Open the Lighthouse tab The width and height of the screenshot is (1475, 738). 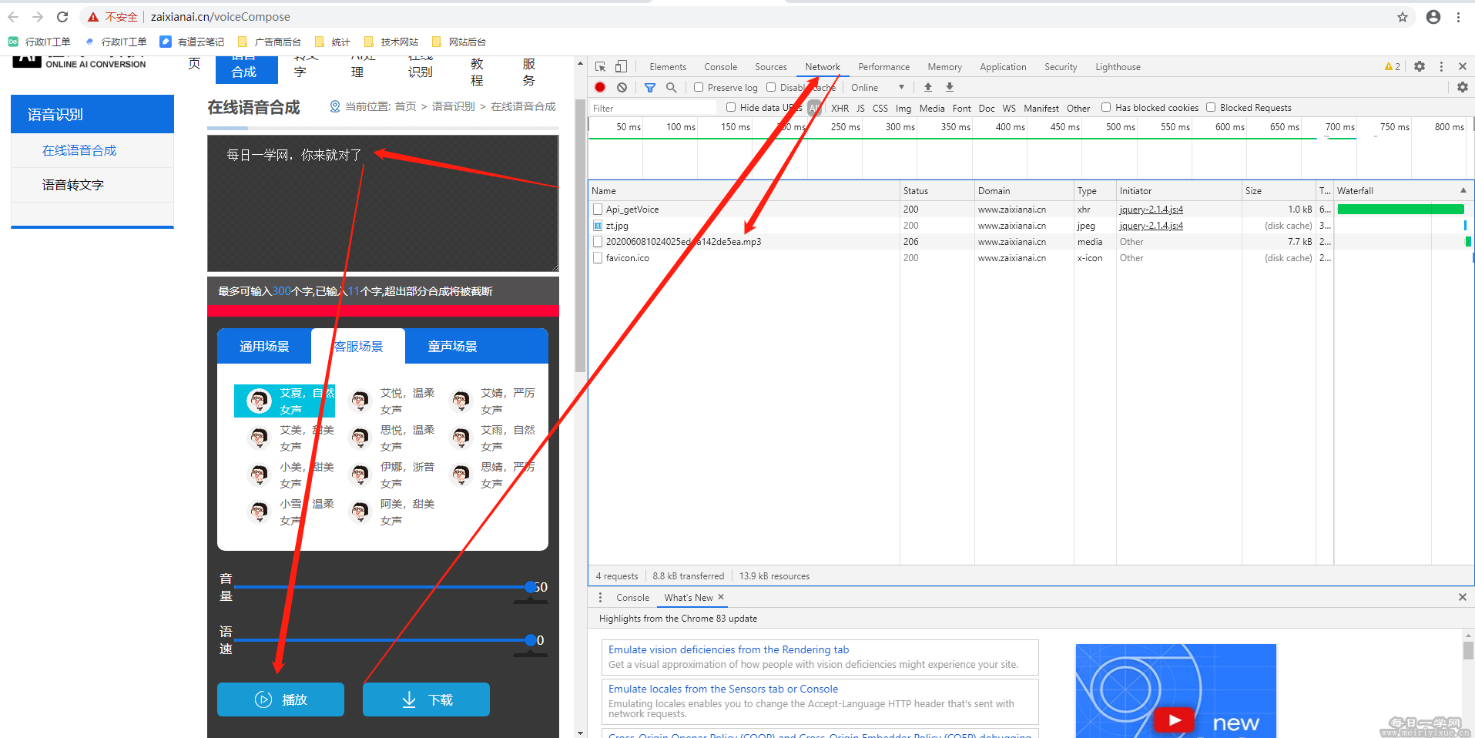point(1118,67)
